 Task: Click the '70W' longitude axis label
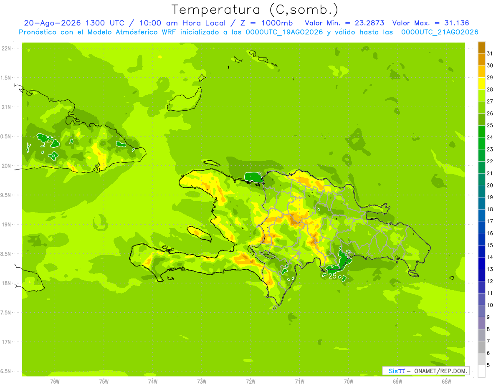(x=349, y=381)
